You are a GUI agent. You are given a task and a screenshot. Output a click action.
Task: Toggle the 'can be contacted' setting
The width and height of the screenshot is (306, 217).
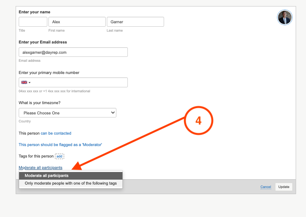(56, 133)
